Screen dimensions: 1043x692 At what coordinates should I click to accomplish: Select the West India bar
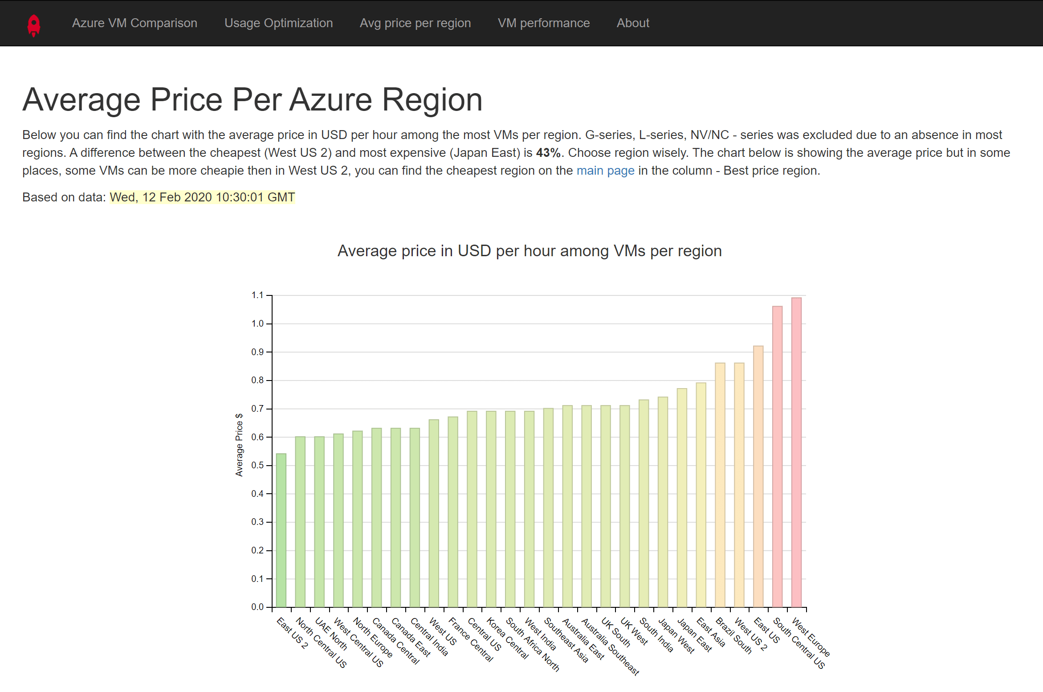click(529, 509)
